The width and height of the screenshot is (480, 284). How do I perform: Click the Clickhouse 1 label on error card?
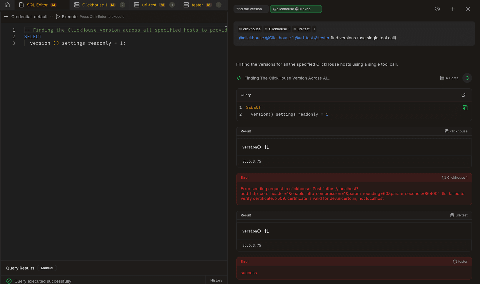point(454,177)
